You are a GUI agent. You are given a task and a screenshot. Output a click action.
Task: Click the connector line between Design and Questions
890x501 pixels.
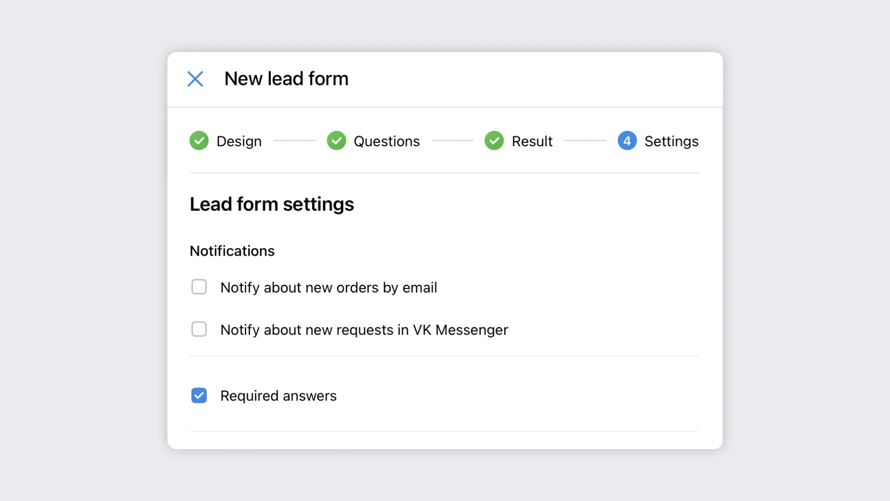pos(294,141)
